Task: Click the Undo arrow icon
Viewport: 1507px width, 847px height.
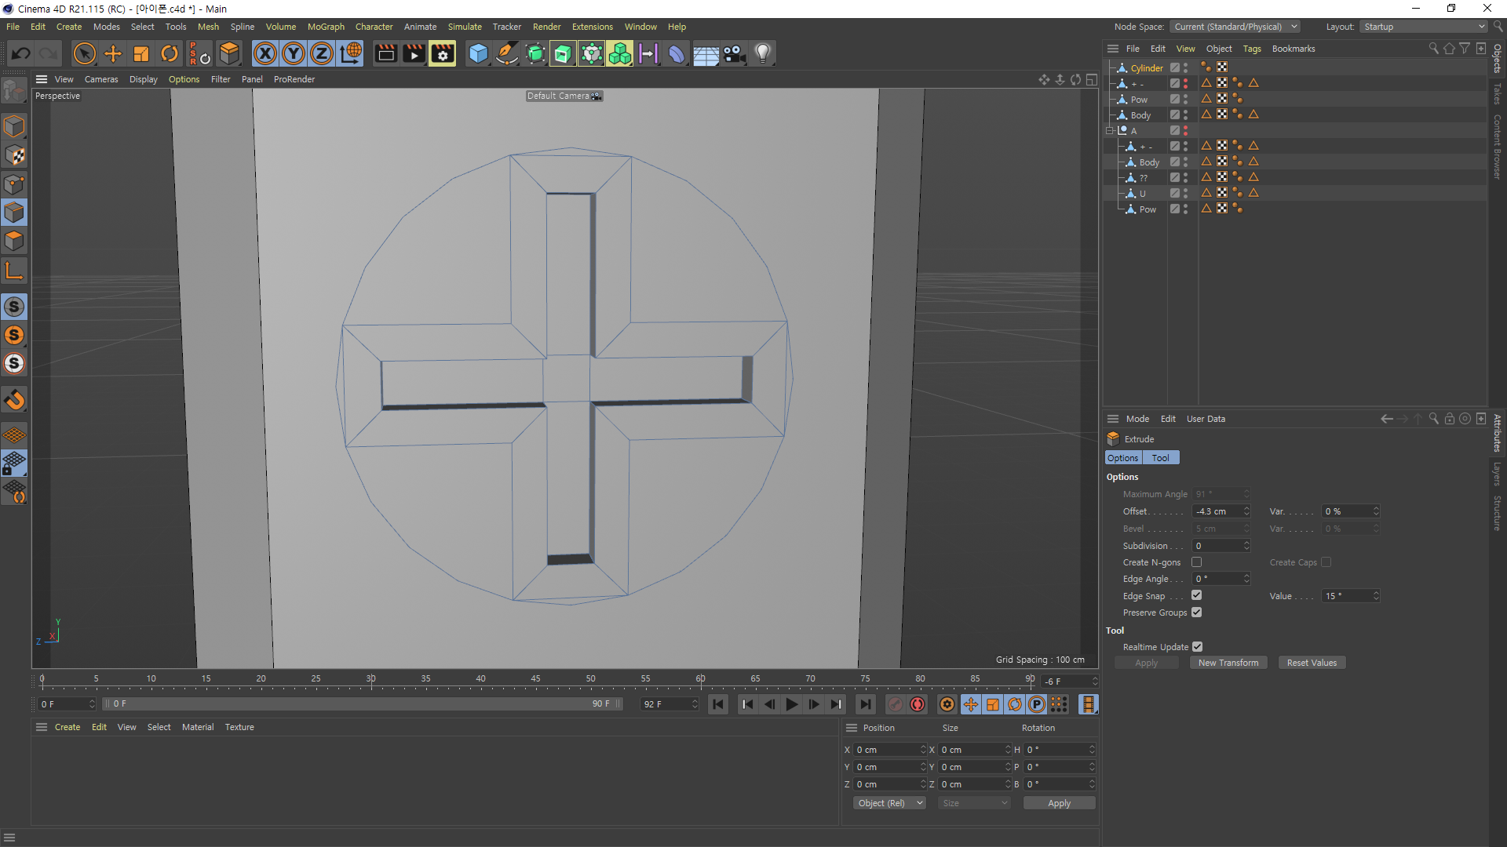Action: [21, 53]
